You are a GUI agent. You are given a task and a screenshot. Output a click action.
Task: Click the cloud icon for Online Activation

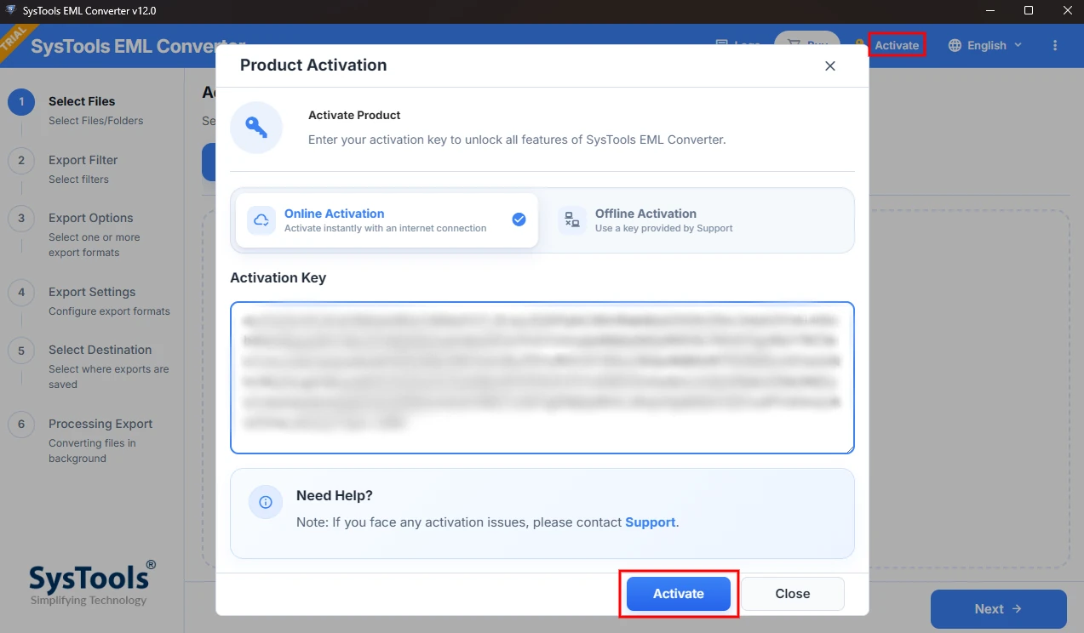click(x=261, y=220)
